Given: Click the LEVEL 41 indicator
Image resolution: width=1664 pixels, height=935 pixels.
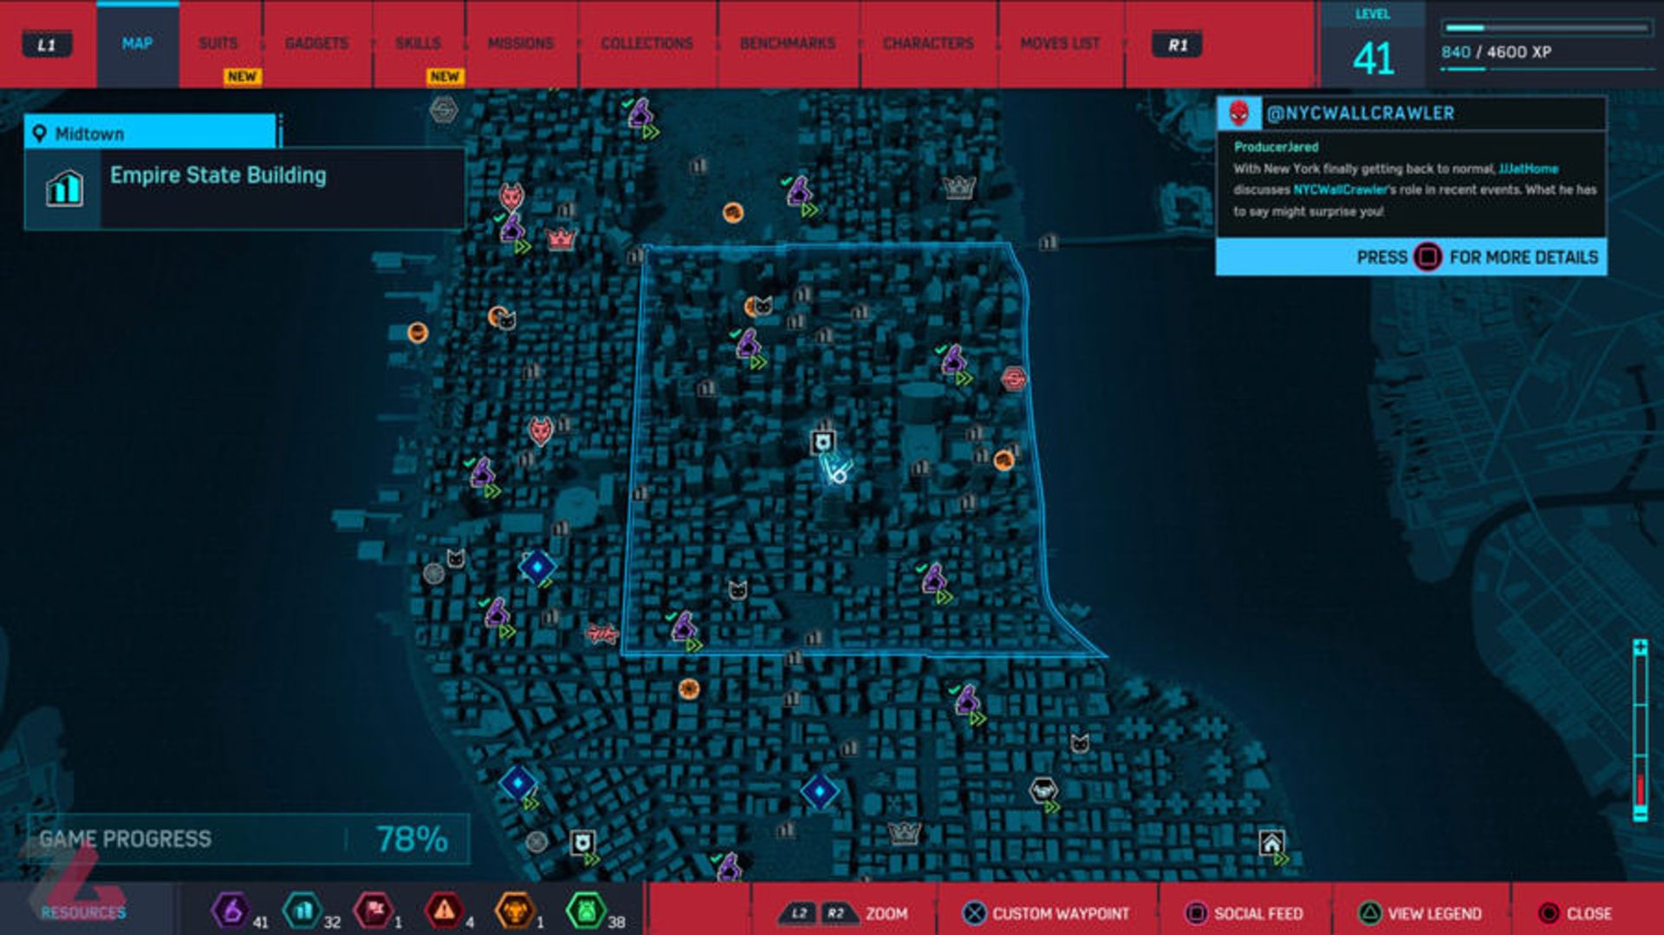Looking at the screenshot, I should [x=1373, y=45].
